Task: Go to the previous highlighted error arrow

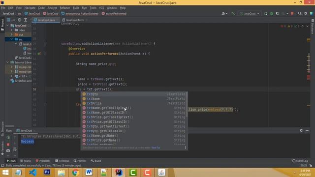Action: 302,26
